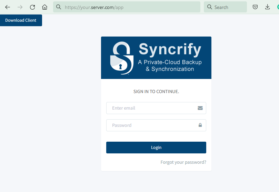Go back to the previous page
The image size is (279, 192).
pos(8,7)
